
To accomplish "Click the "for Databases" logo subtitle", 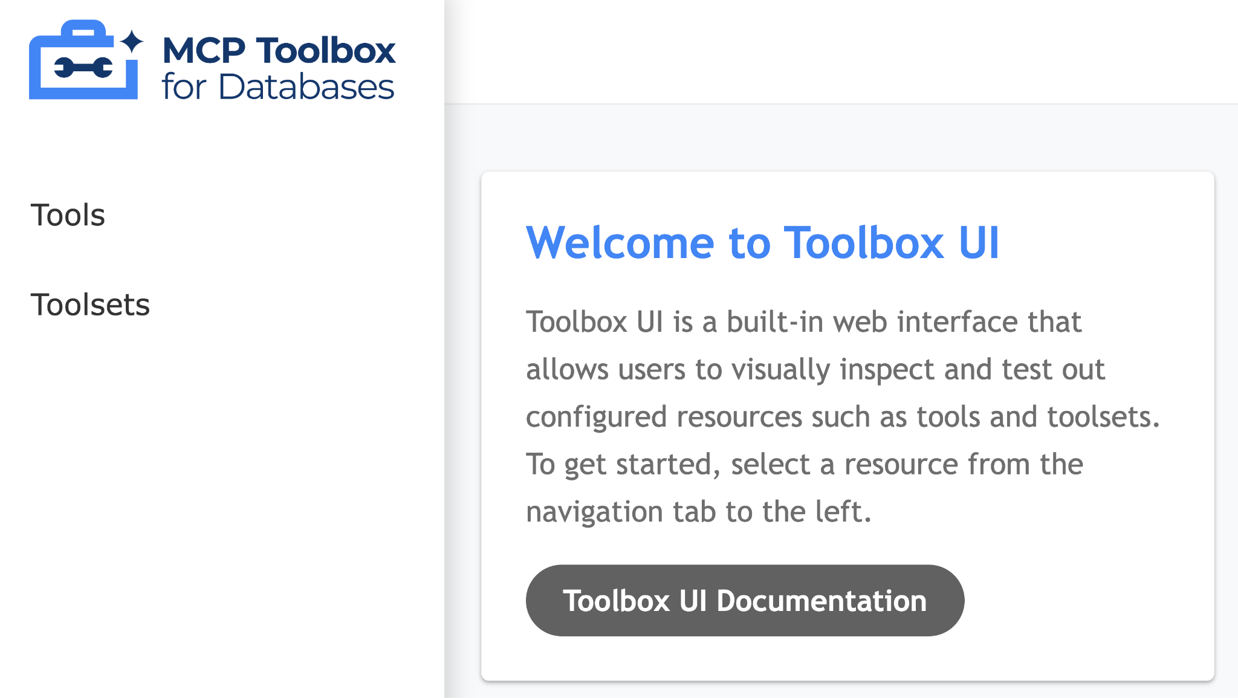I will tap(278, 87).
